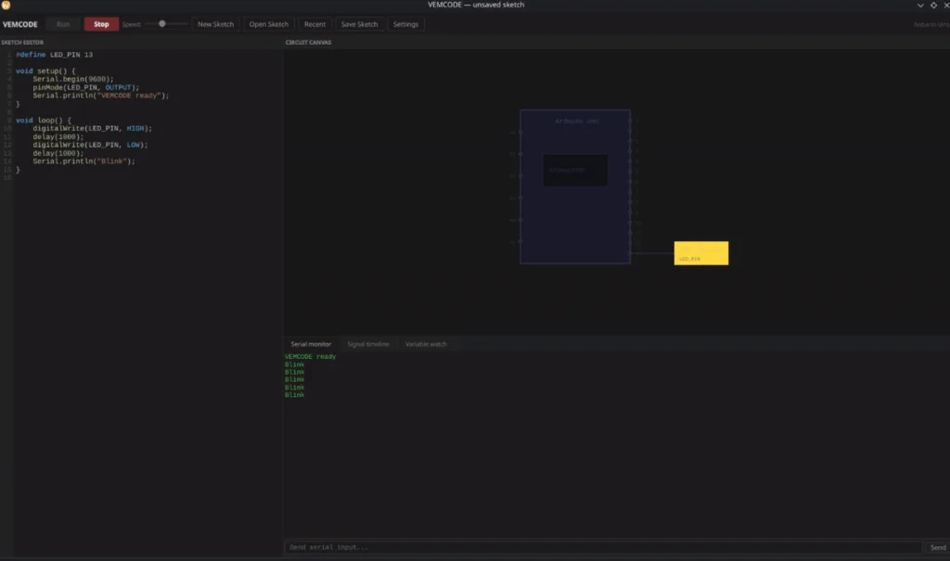Viewport: 950px width, 561px height.
Task: Click the Send button
Action: [x=937, y=547]
